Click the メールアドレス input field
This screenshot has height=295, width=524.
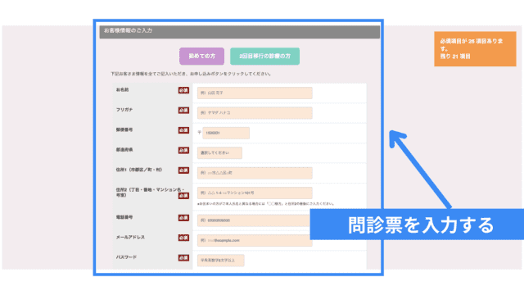(x=254, y=240)
